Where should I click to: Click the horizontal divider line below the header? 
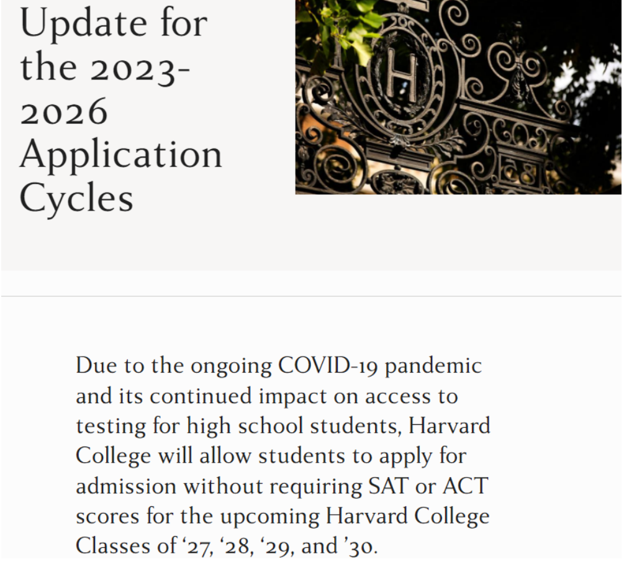click(312, 296)
